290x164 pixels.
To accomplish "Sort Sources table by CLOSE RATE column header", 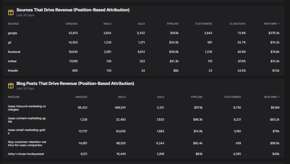I will coord(237,24).
